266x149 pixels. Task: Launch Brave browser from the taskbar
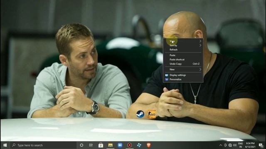click(149, 145)
